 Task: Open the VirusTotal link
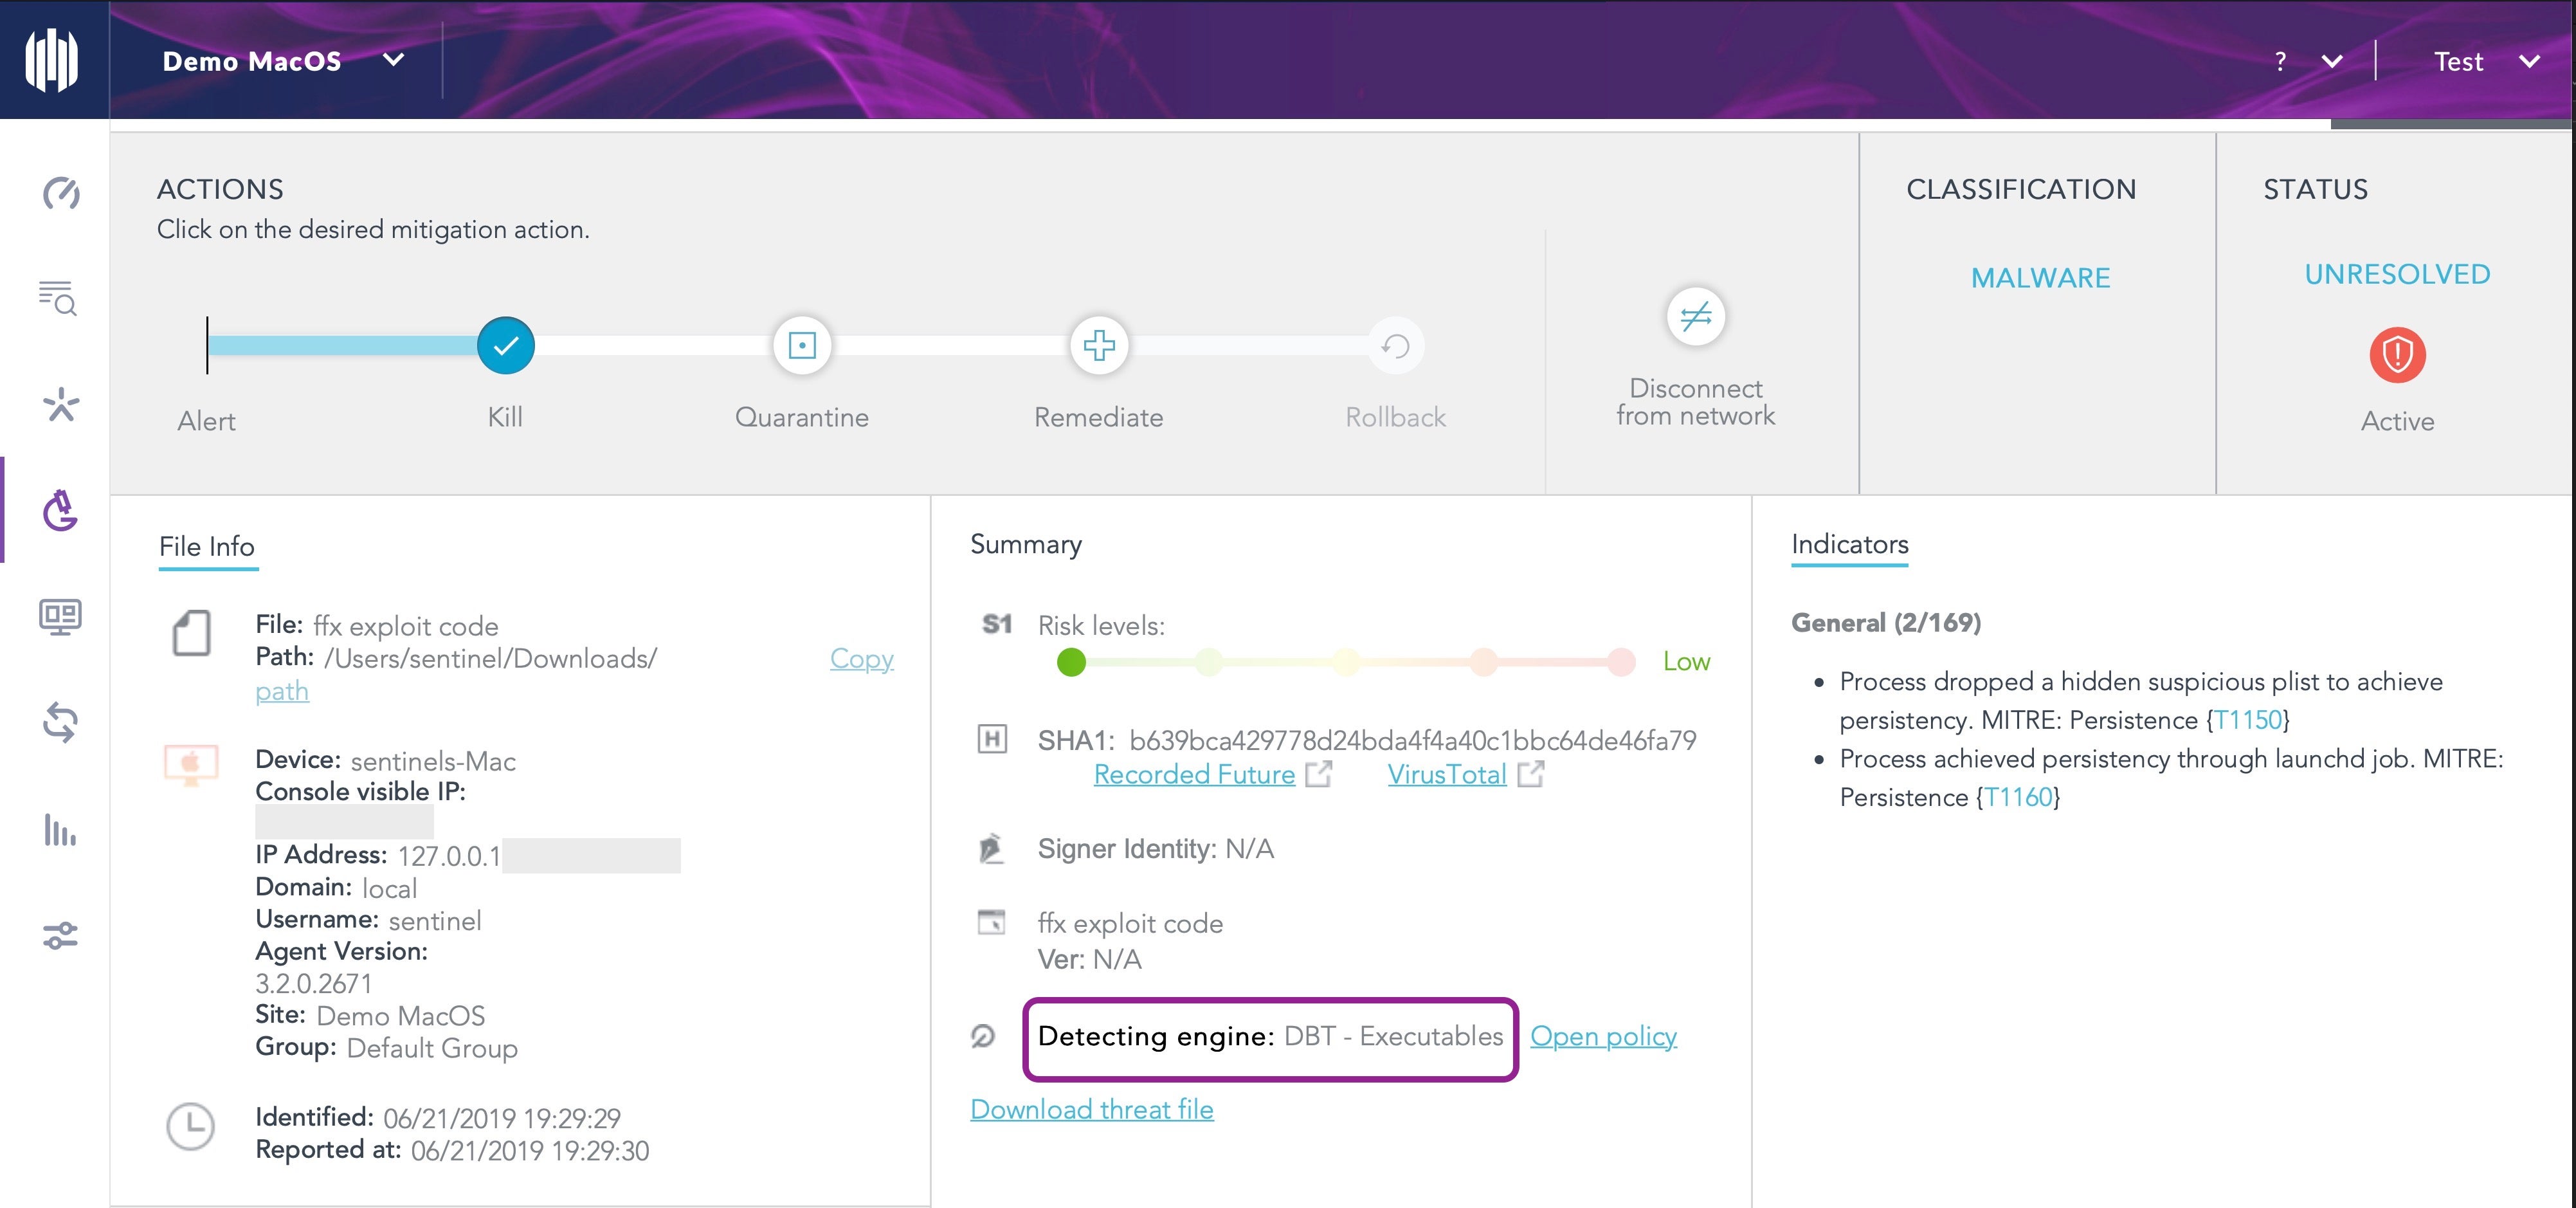[x=1446, y=774]
